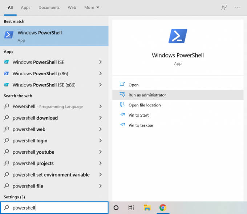The height and width of the screenshot is (214, 247).
Task: Click the Open action window icon
Action: pos(122,84)
